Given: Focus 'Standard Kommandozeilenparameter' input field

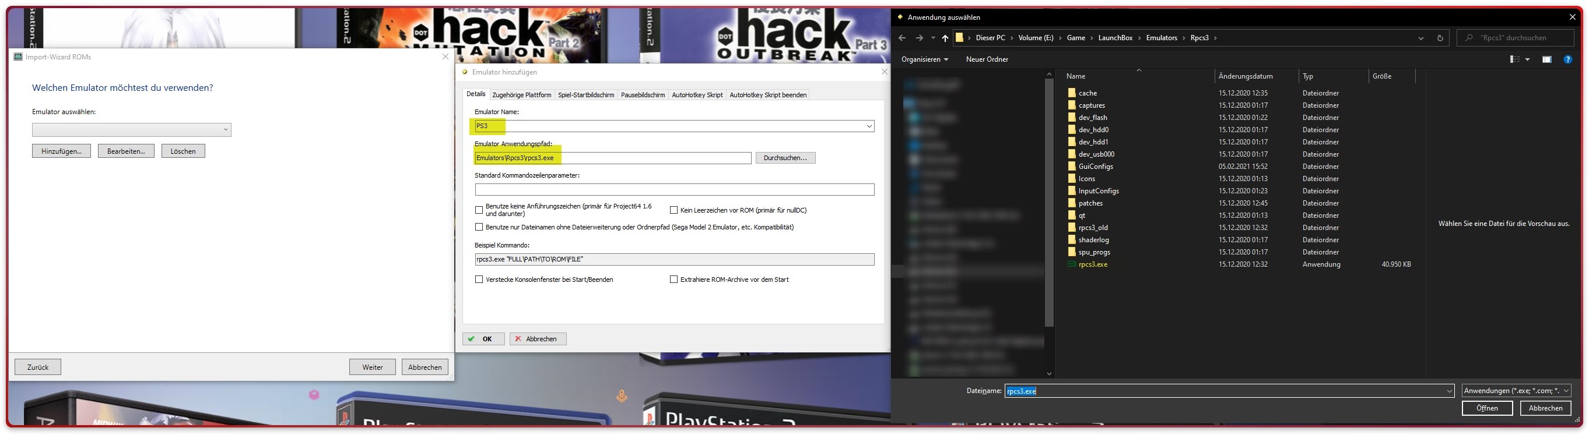Looking at the screenshot, I should point(674,190).
